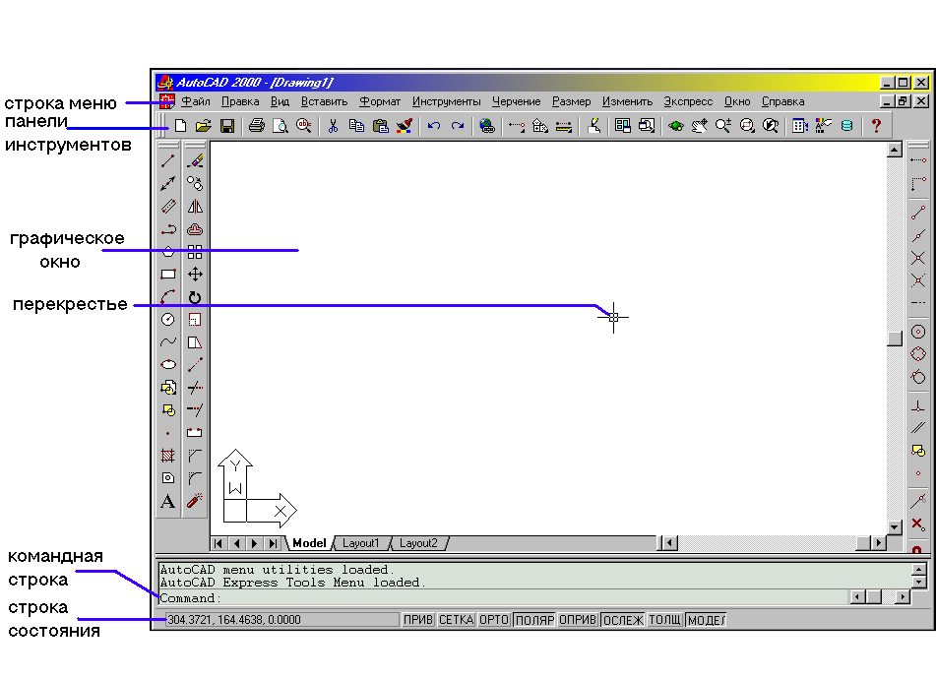Image resolution: width=936 pixels, height=679 pixels.
Task: Open the Файл menu
Action: tap(196, 101)
